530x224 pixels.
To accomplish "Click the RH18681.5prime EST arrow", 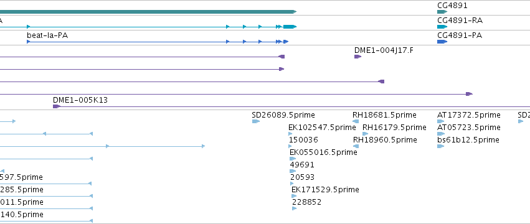I will (x=356, y=121).
